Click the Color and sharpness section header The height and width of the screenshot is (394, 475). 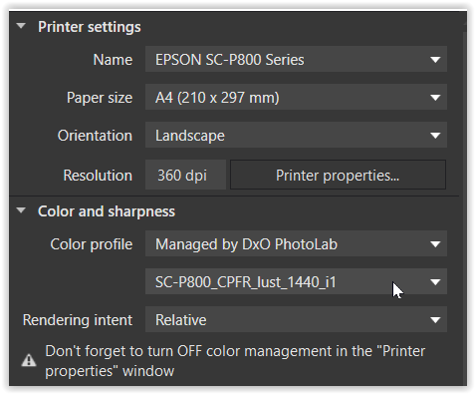coord(107,211)
